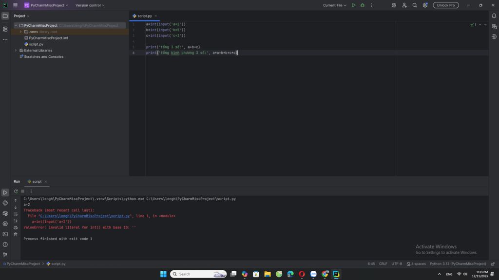Show more tool windows ellipsis in left stripe
The width and height of the screenshot is (499, 280).
click(5, 39)
